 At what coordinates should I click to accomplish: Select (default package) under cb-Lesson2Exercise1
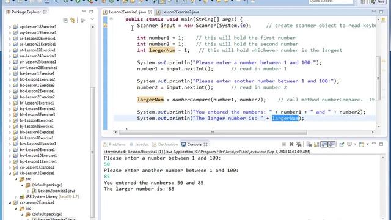47,185
